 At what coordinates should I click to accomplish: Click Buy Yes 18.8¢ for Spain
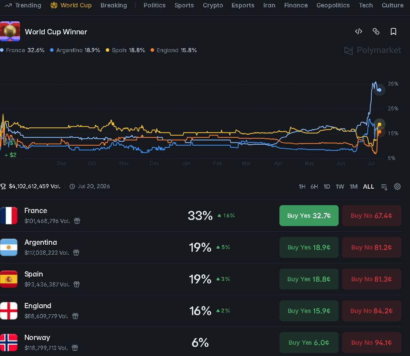click(309, 279)
